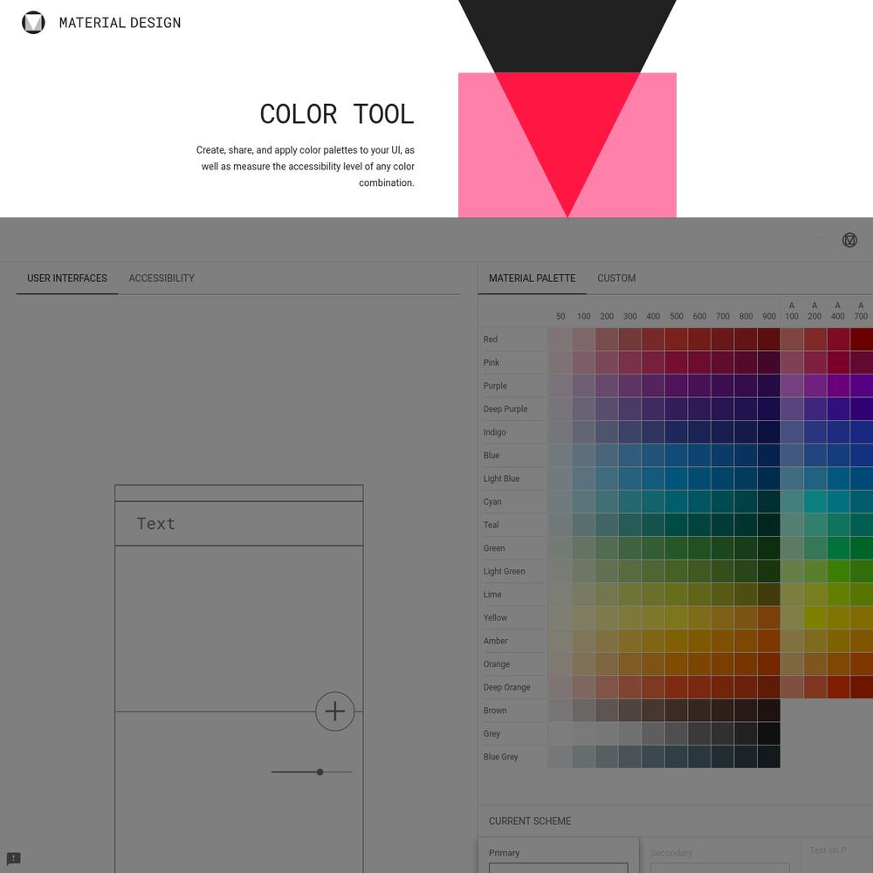
Task: Pick the Grey 600 swatch
Action: point(699,734)
